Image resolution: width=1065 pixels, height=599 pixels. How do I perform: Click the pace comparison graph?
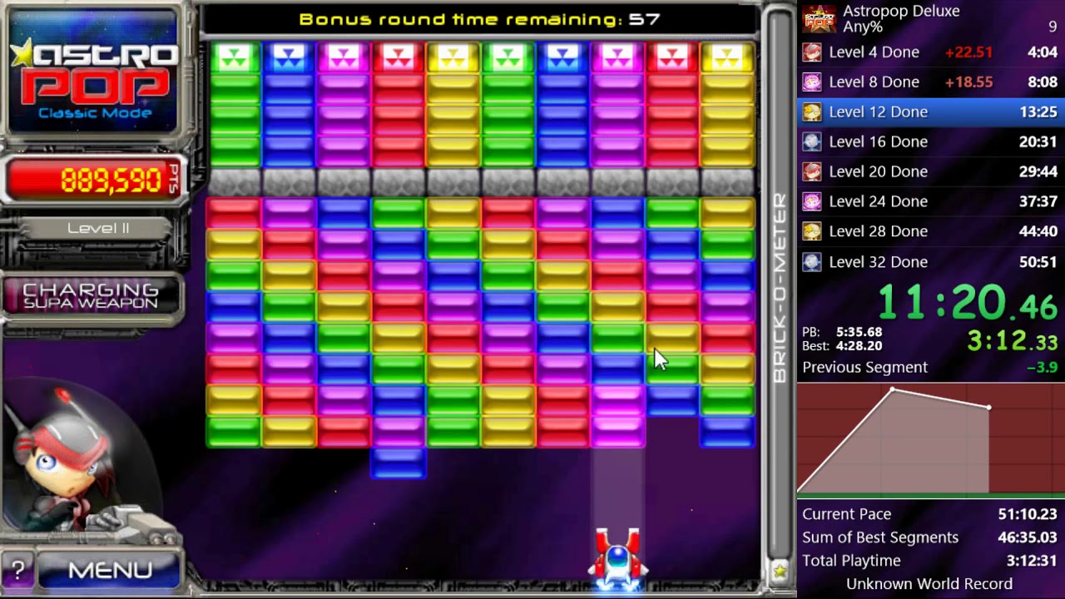931,439
